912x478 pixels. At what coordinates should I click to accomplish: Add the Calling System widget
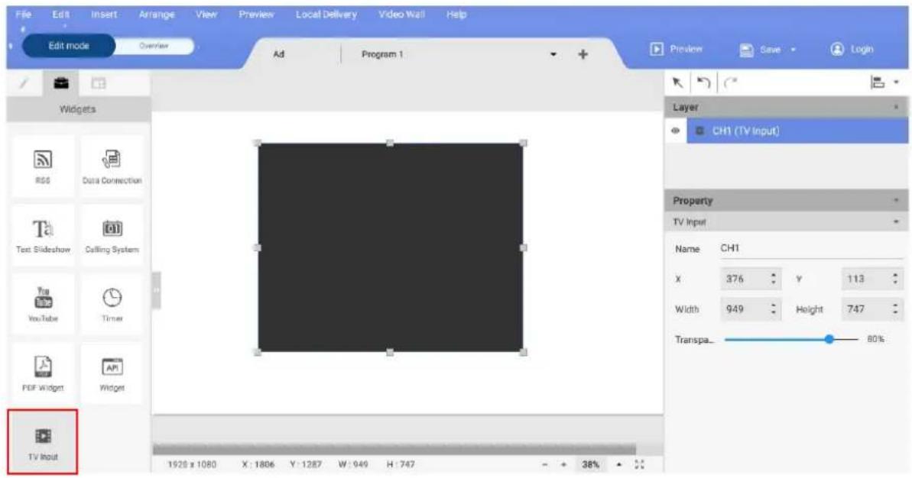click(112, 235)
